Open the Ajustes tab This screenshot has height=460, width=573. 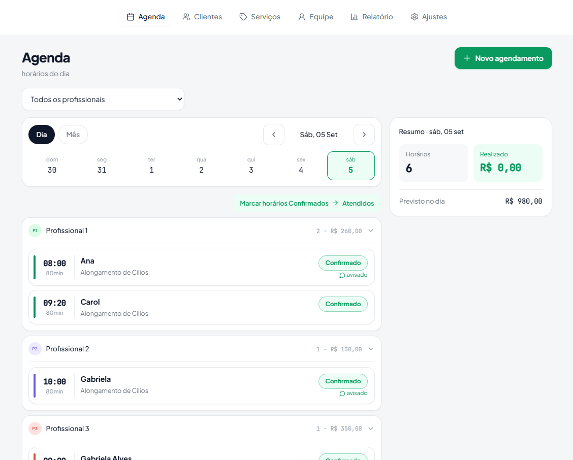(429, 17)
